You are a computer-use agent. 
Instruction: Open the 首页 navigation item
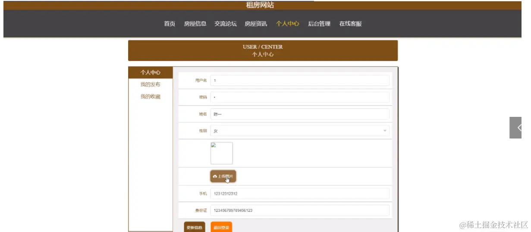pos(170,24)
